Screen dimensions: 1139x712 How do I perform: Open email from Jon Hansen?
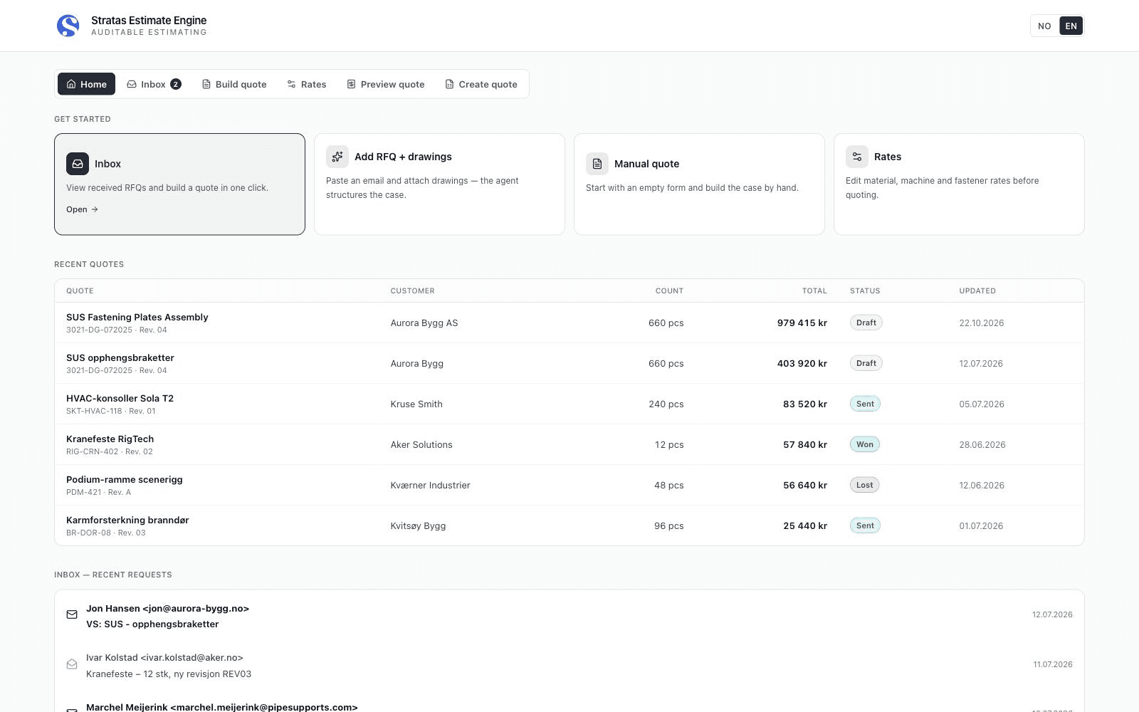569,615
